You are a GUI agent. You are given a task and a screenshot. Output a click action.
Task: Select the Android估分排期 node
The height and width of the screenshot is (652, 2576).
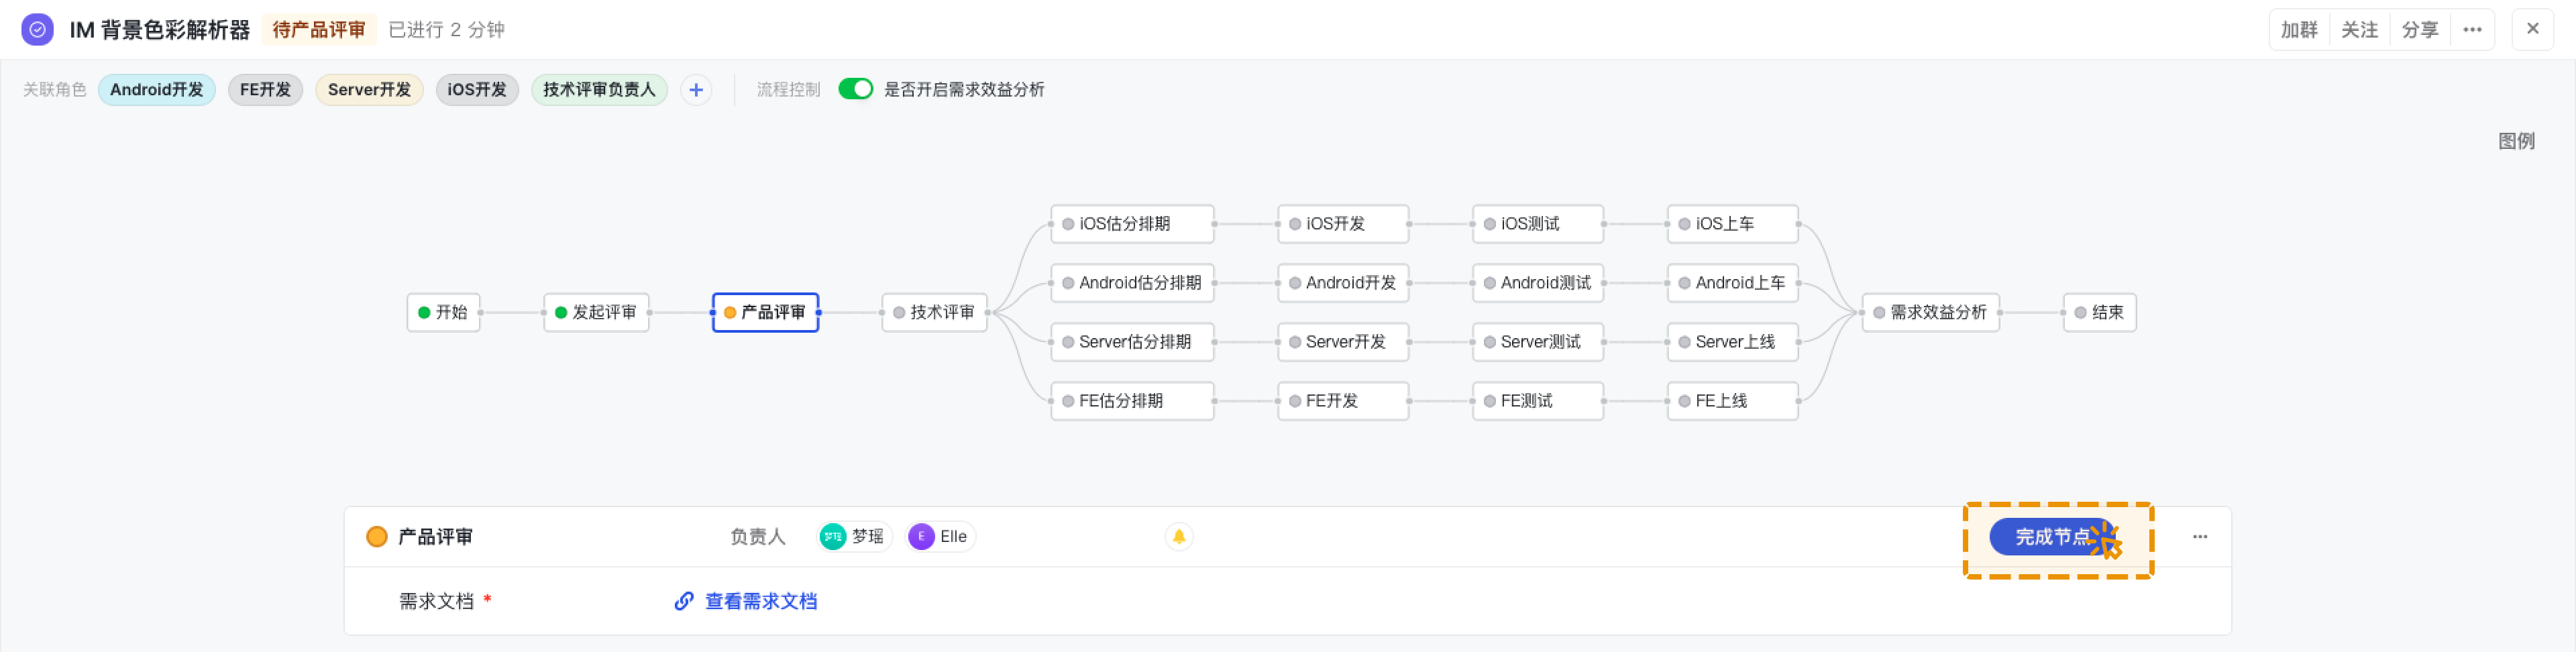[x=1133, y=283]
